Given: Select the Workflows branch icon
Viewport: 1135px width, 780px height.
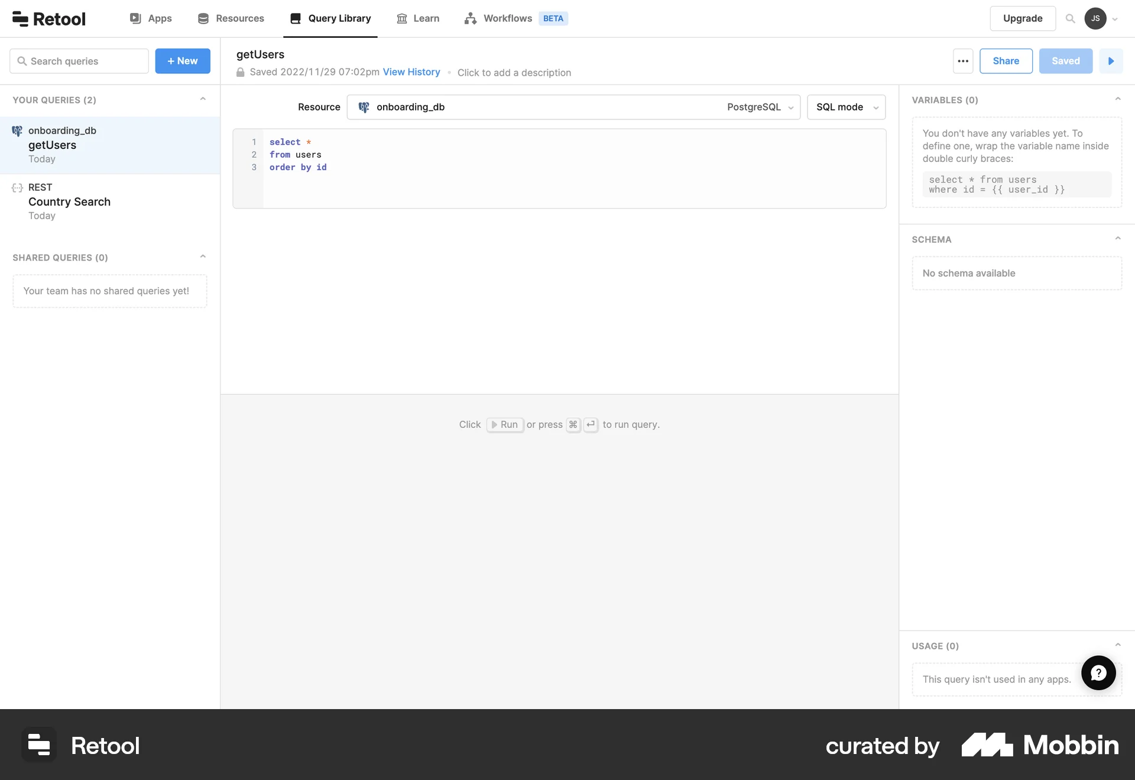Looking at the screenshot, I should [x=471, y=18].
